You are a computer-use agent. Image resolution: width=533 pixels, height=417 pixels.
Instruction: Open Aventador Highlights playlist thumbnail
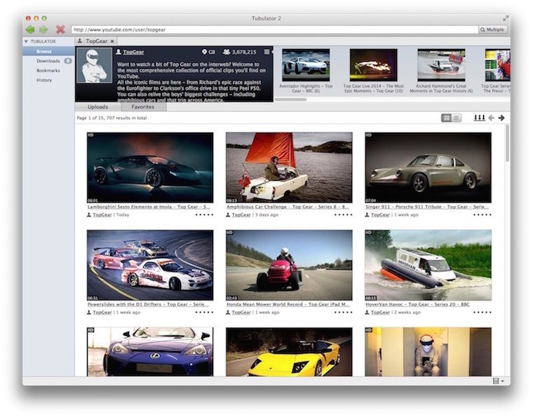pos(306,65)
